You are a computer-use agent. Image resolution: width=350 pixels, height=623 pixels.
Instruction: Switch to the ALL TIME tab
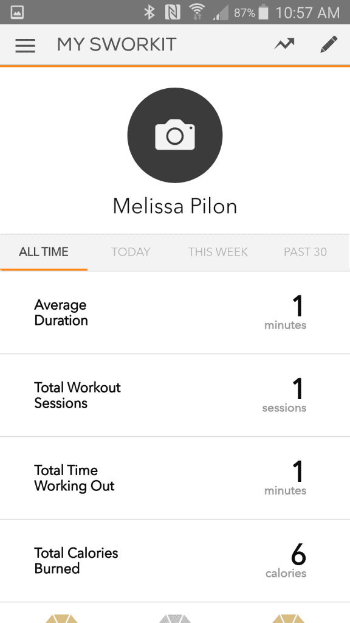pos(44,252)
